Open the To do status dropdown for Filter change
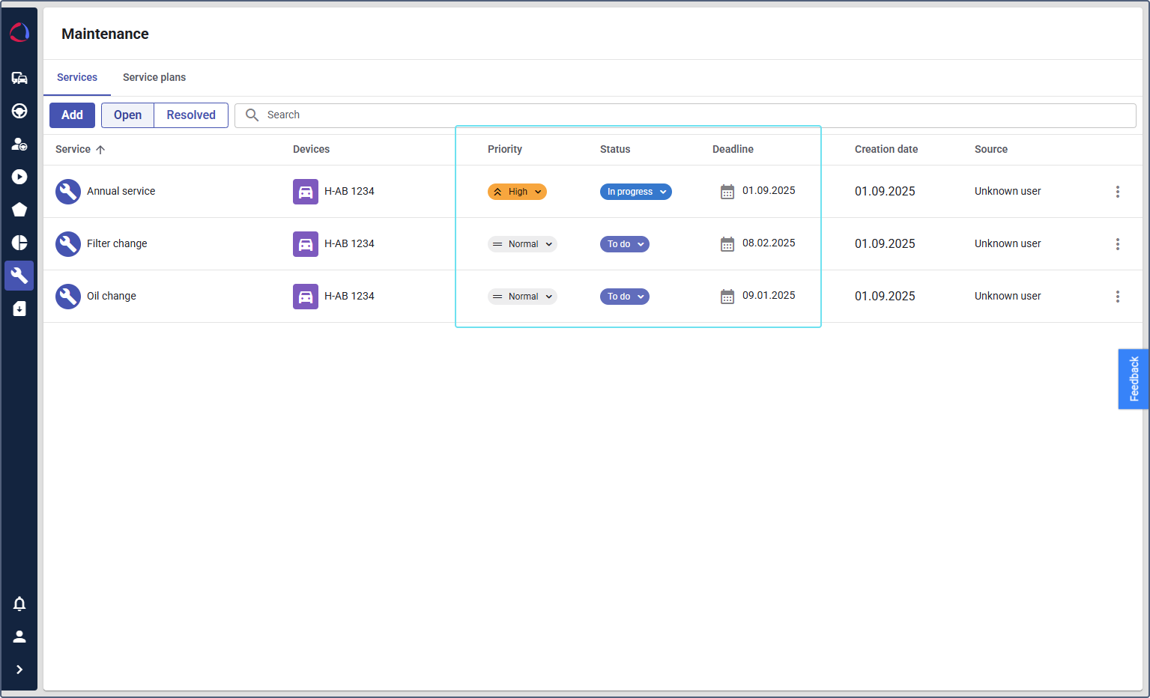 [x=625, y=244]
